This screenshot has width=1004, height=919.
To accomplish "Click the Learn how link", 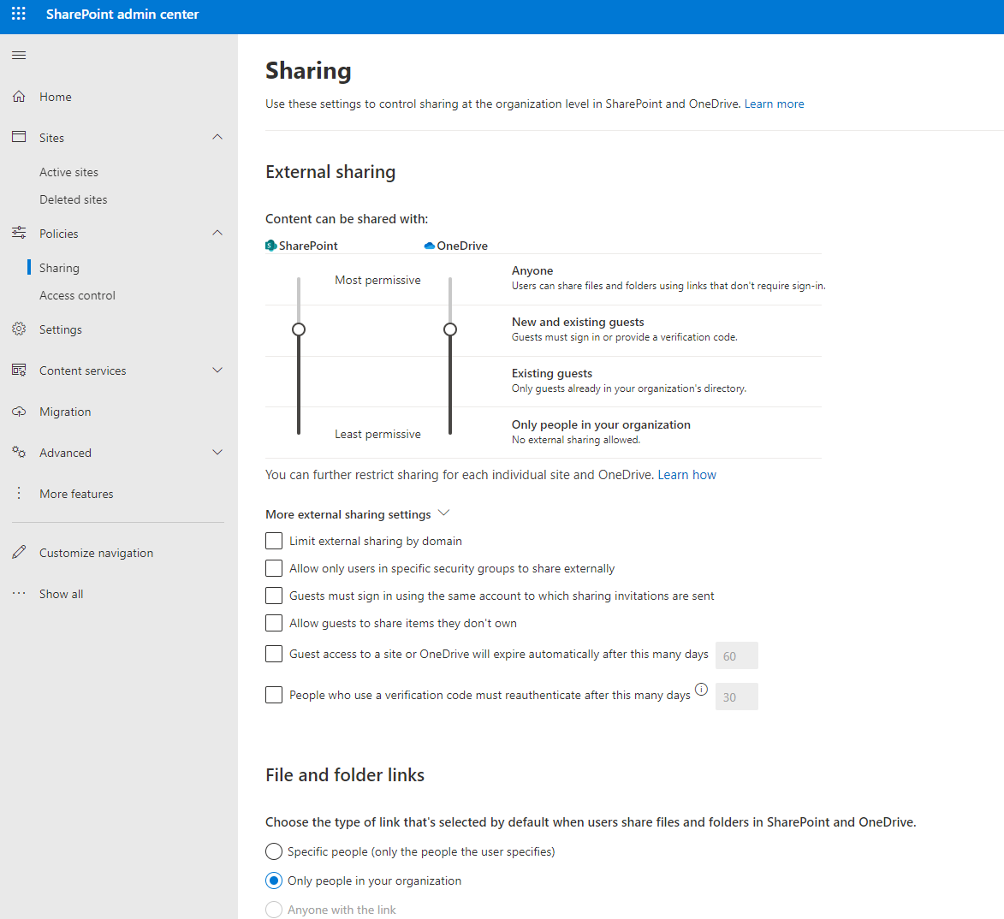I will click(687, 475).
